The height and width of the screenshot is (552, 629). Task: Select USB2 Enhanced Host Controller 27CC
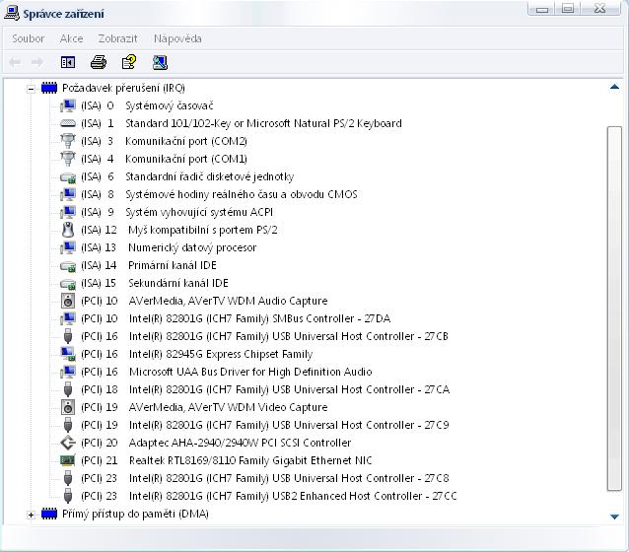pyautogui.click(x=292, y=496)
